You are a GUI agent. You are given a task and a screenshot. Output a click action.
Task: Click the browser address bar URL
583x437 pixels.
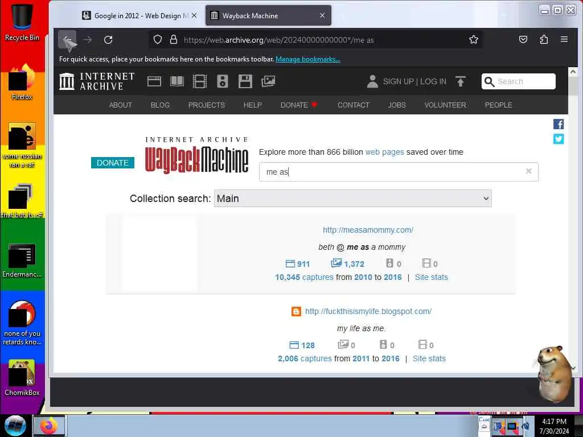point(279,40)
